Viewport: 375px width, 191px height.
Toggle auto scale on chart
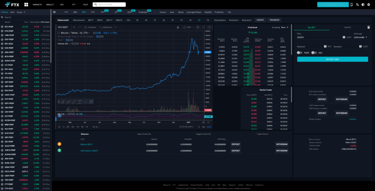tap(209, 127)
